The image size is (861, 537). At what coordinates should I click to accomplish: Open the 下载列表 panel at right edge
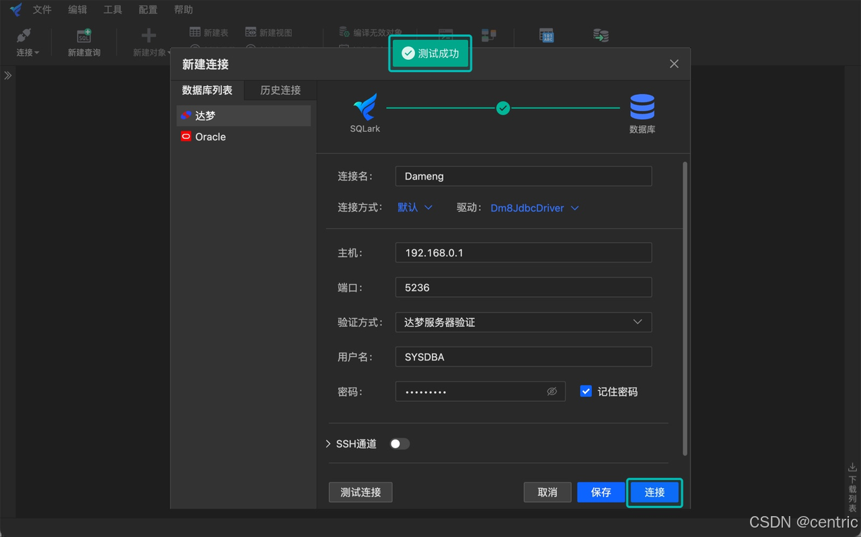tap(852, 488)
